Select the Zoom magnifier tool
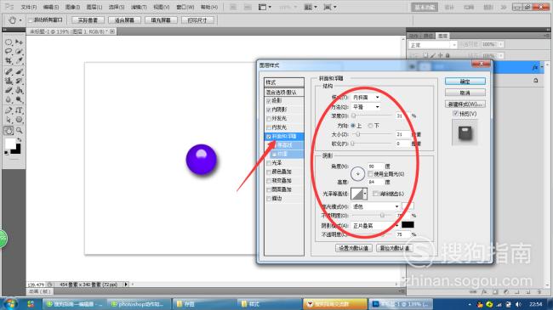 [x=19, y=130]
